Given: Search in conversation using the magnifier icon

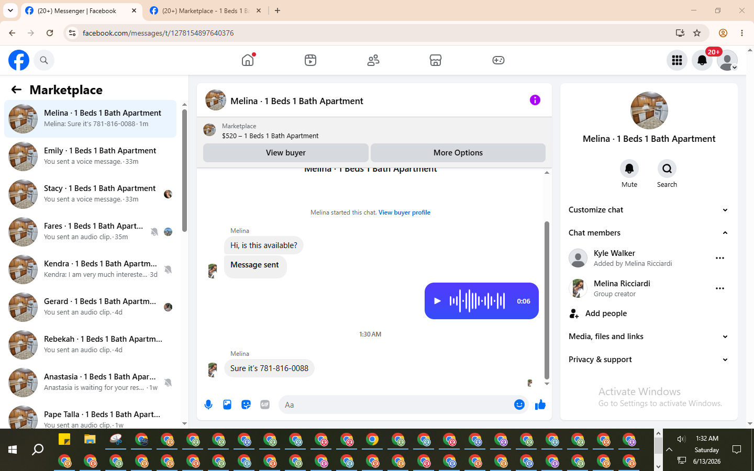Looking at the screenshot, I should tap(667, 169).
